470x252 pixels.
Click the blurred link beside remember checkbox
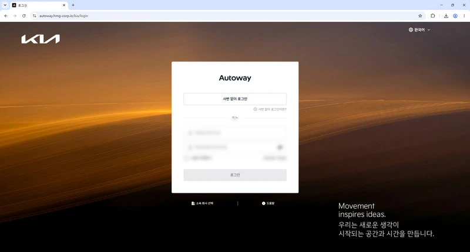[x=275, y=158]
